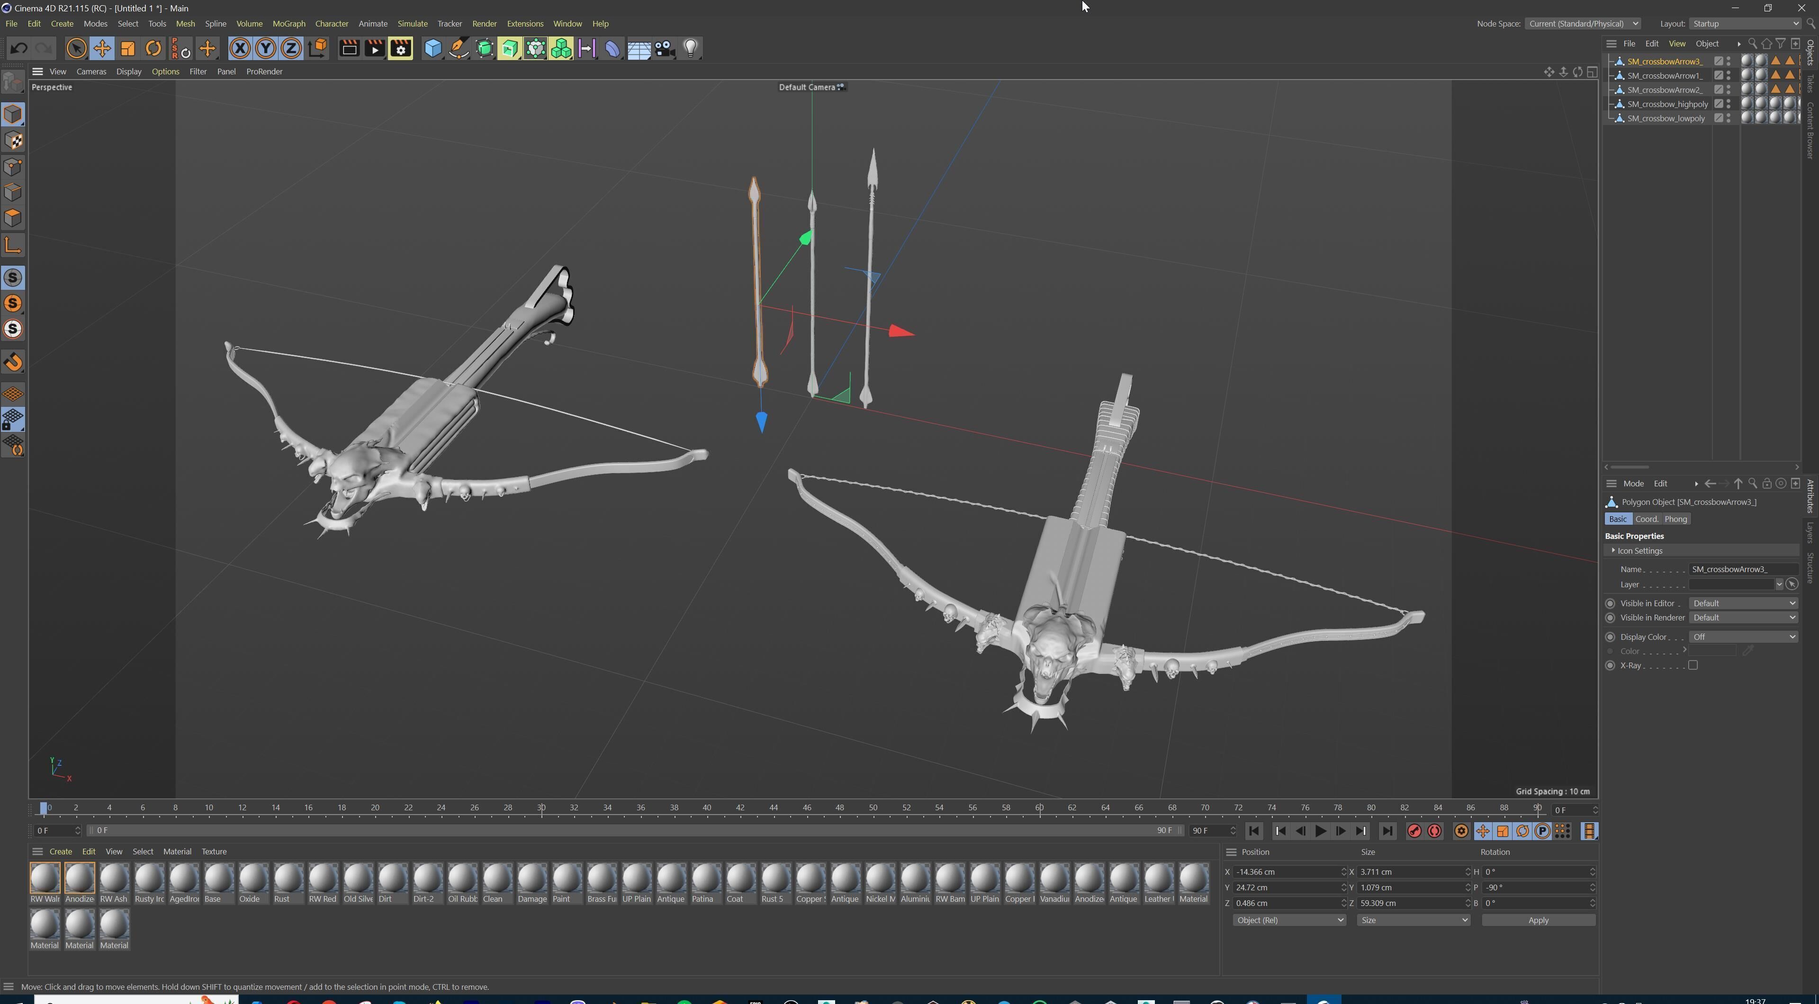Open the Node Space dropdown
This screenshot has height=1004, width=1819.
click(x=1583, y=23)
